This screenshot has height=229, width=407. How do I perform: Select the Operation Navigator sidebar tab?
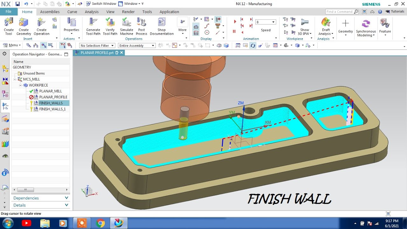click(5, 106)
